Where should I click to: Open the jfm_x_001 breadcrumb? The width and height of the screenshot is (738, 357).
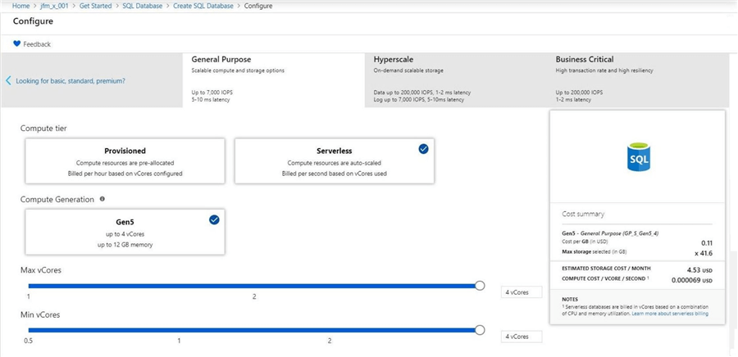point(55,6)
